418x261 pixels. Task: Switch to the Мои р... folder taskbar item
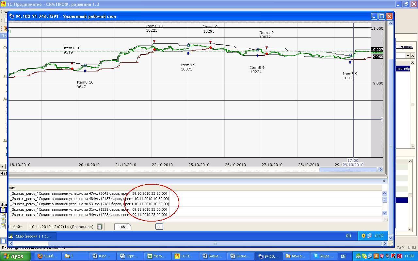(296, 256)
